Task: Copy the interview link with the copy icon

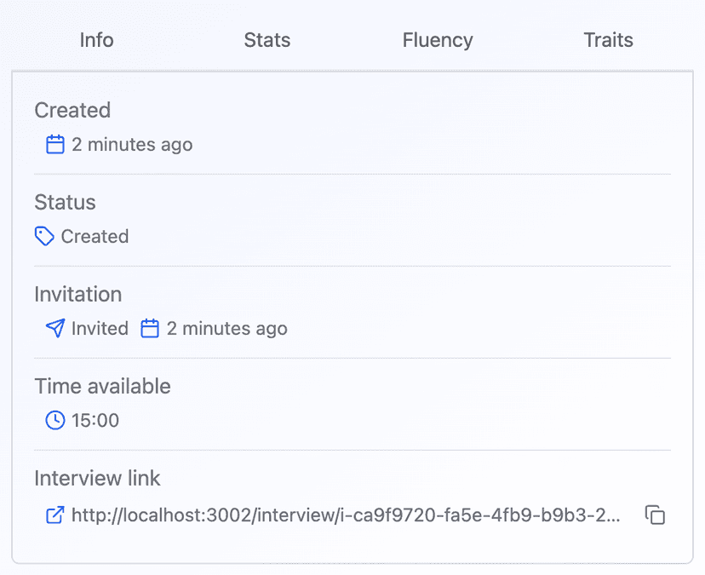Action: click(x=655, y=515)
